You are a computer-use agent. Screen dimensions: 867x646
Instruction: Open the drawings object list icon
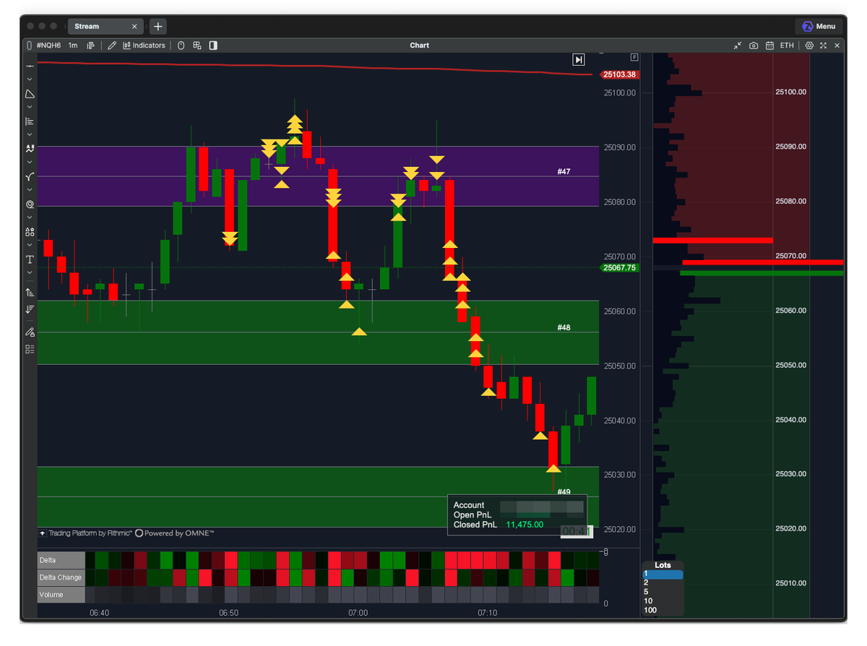30,349
